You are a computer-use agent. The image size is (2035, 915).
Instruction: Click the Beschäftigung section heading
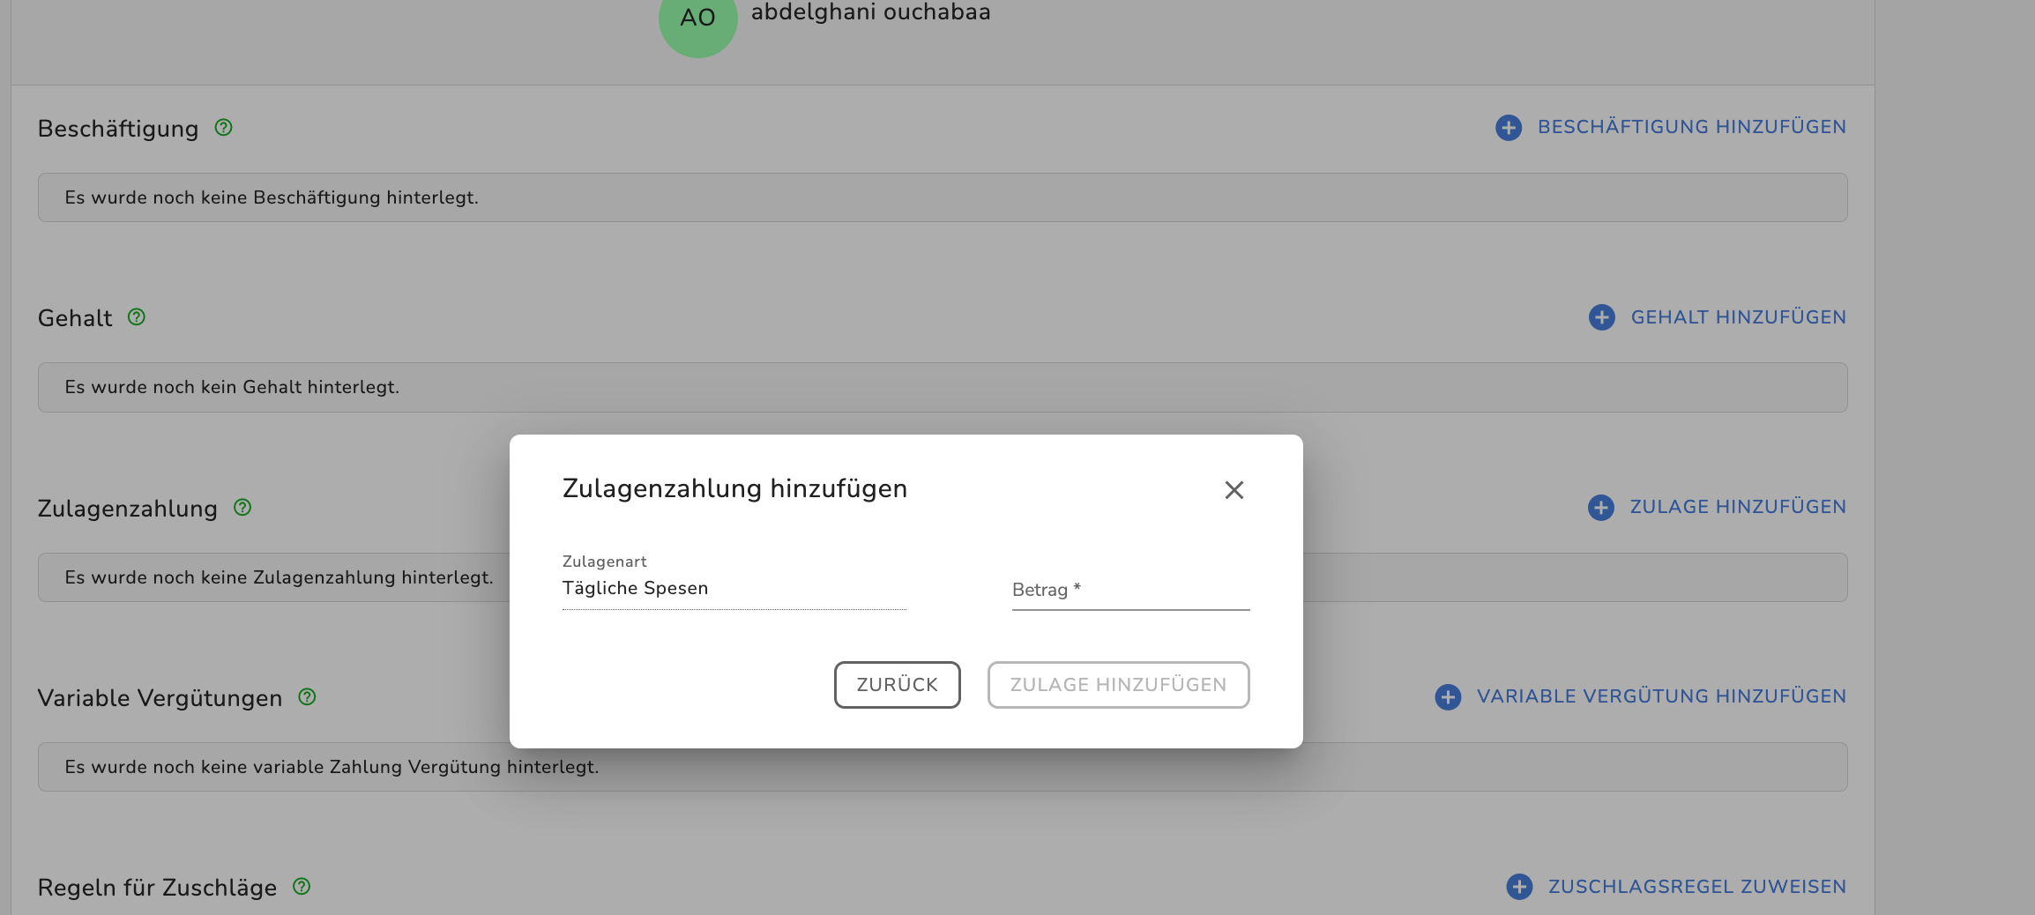coord(118,129)
